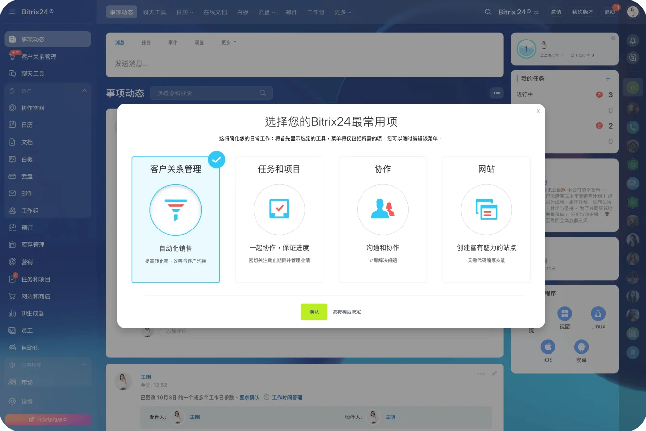This screenshot has width=646, height=431.
Task: Click the 升级您的版本 button
Action: tap(48, 419)
